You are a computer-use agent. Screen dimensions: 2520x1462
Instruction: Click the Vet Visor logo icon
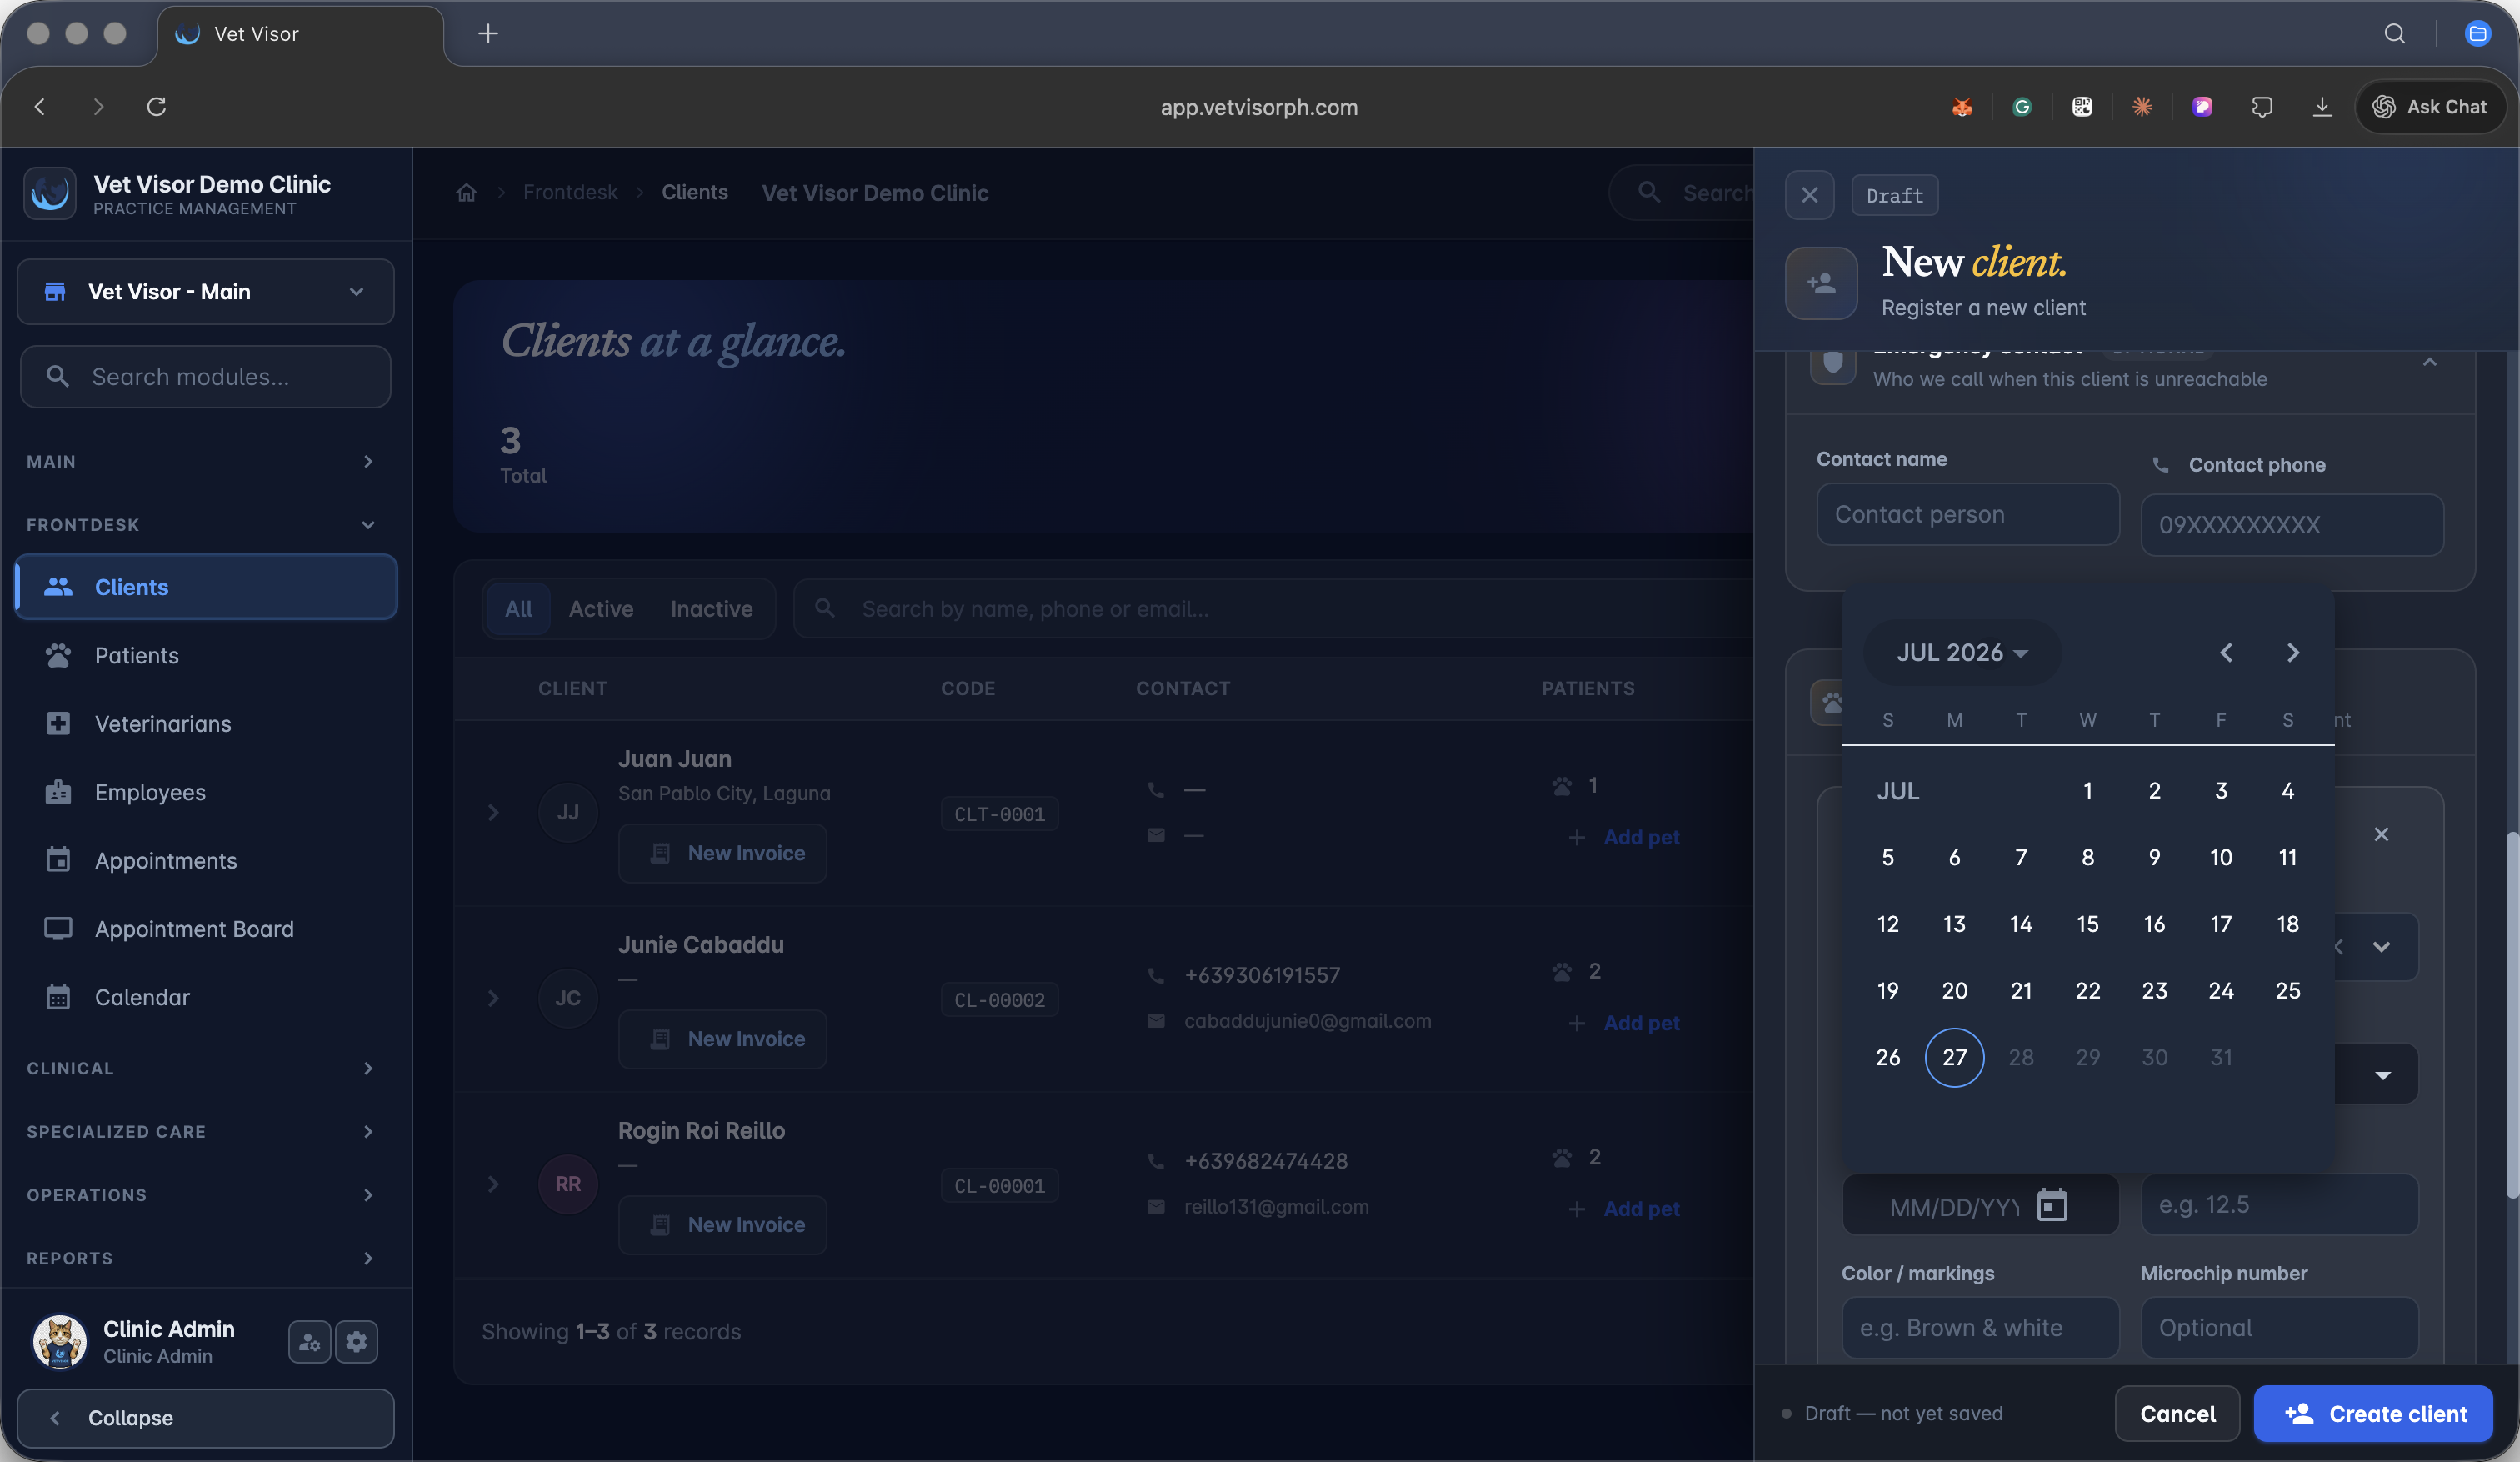point(50,193)
